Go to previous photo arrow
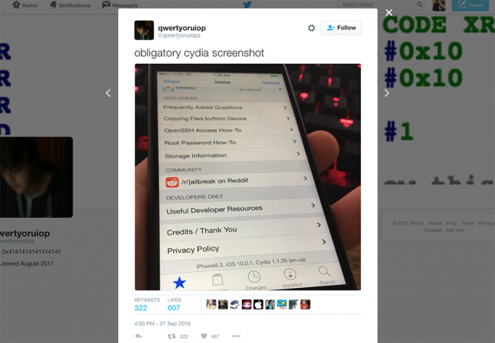Image resolution: width=495 pixels, height=343 pixels. 108,93
